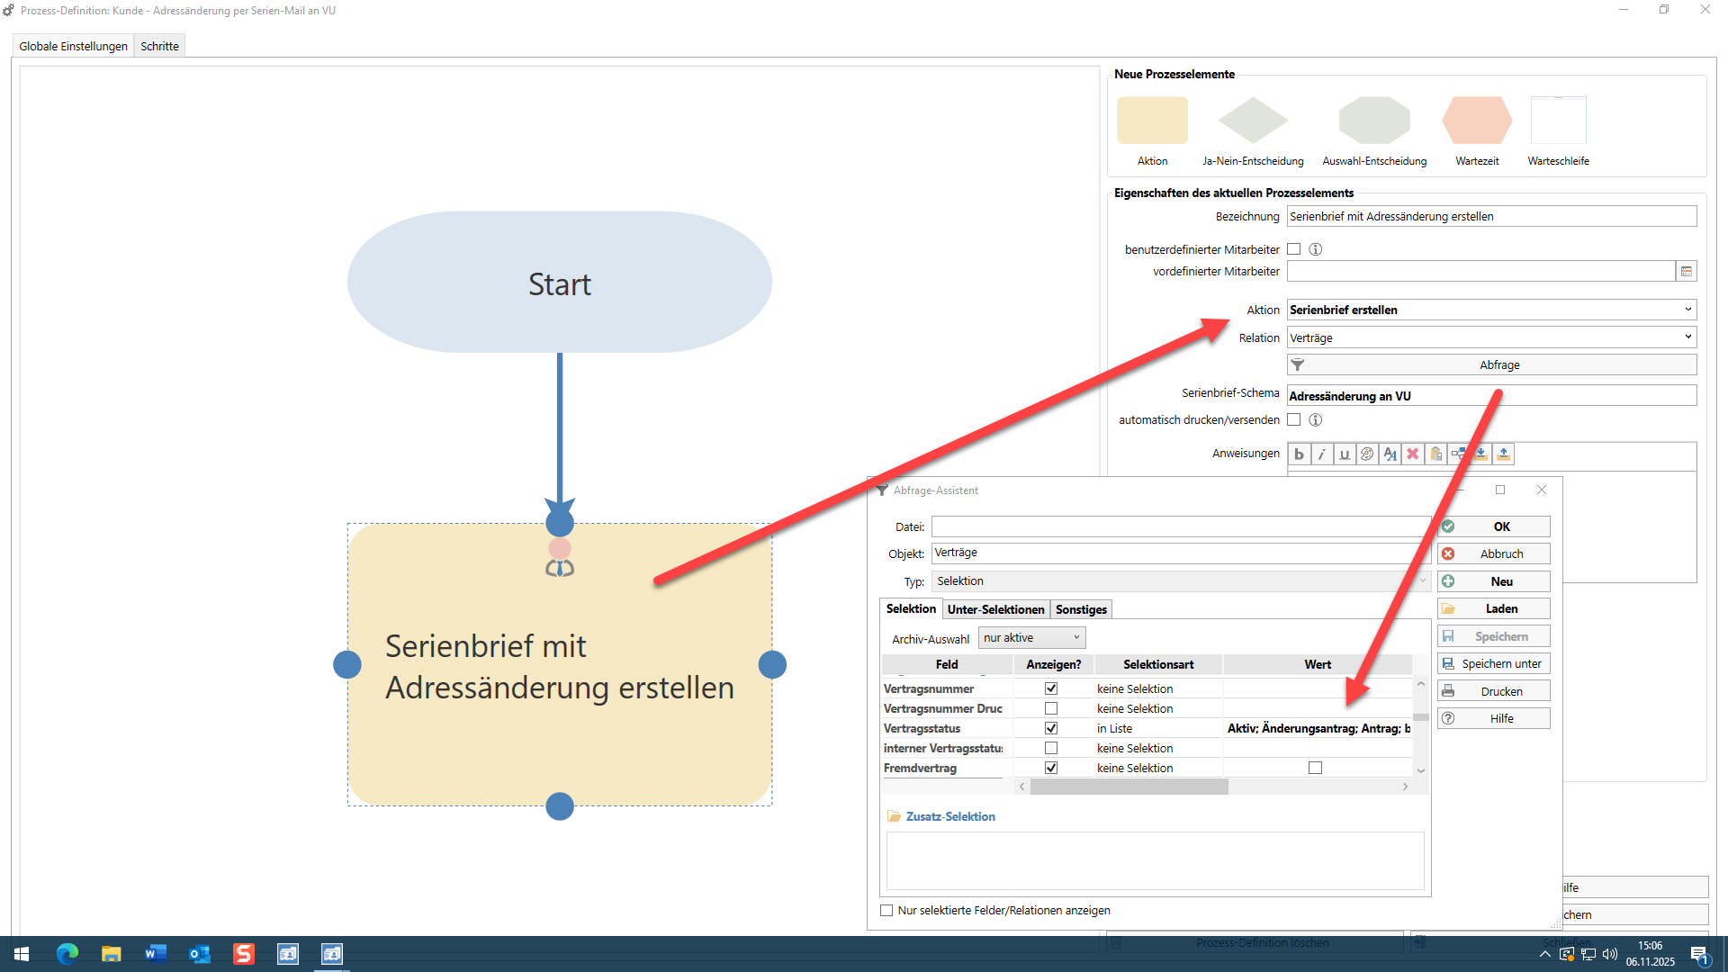This screenshot has height=972, width=1728.
Task: Expand the Aktion dropdown
Action: click(x=1687, y=310)
